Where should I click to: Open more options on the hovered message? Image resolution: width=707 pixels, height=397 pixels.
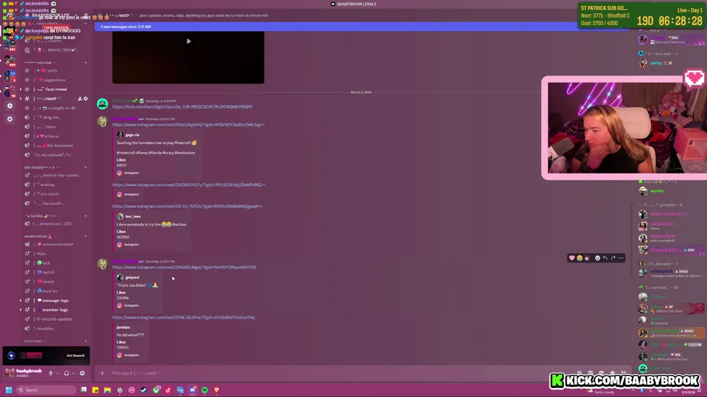pos(620,258)
